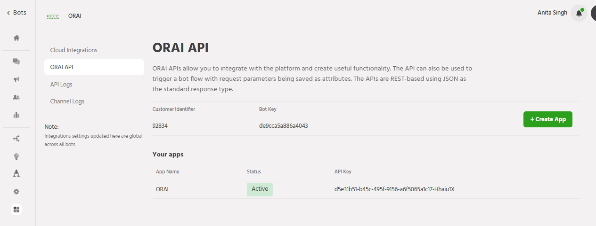Click the flow nodes icon

(x=16, y=139)
